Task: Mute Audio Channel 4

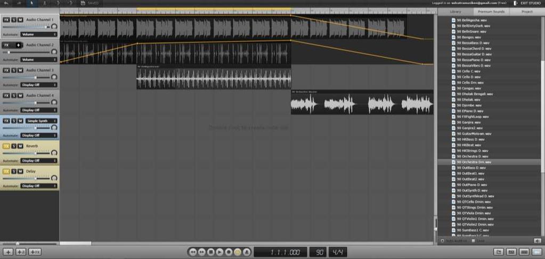Action: coord(20,96)
